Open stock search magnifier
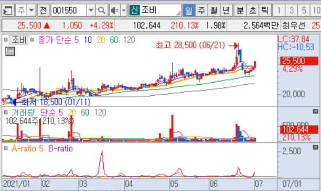The height and width of the screenshot is (191, 321). 102,10
